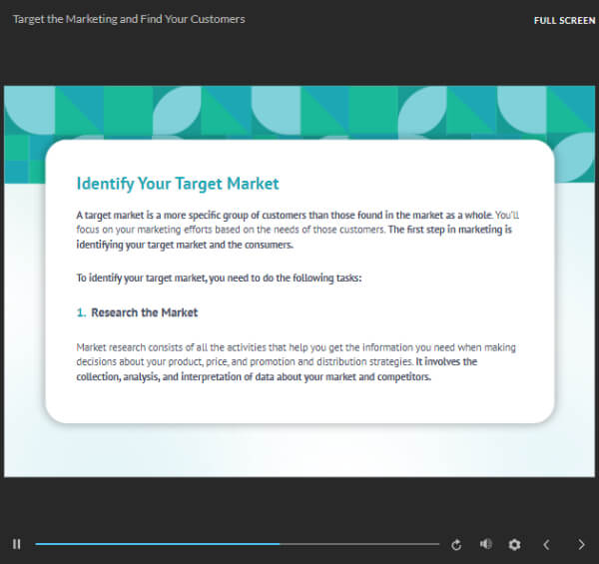Mute the audio with the speaker icon
599x564 pixels.
(485, 544)
